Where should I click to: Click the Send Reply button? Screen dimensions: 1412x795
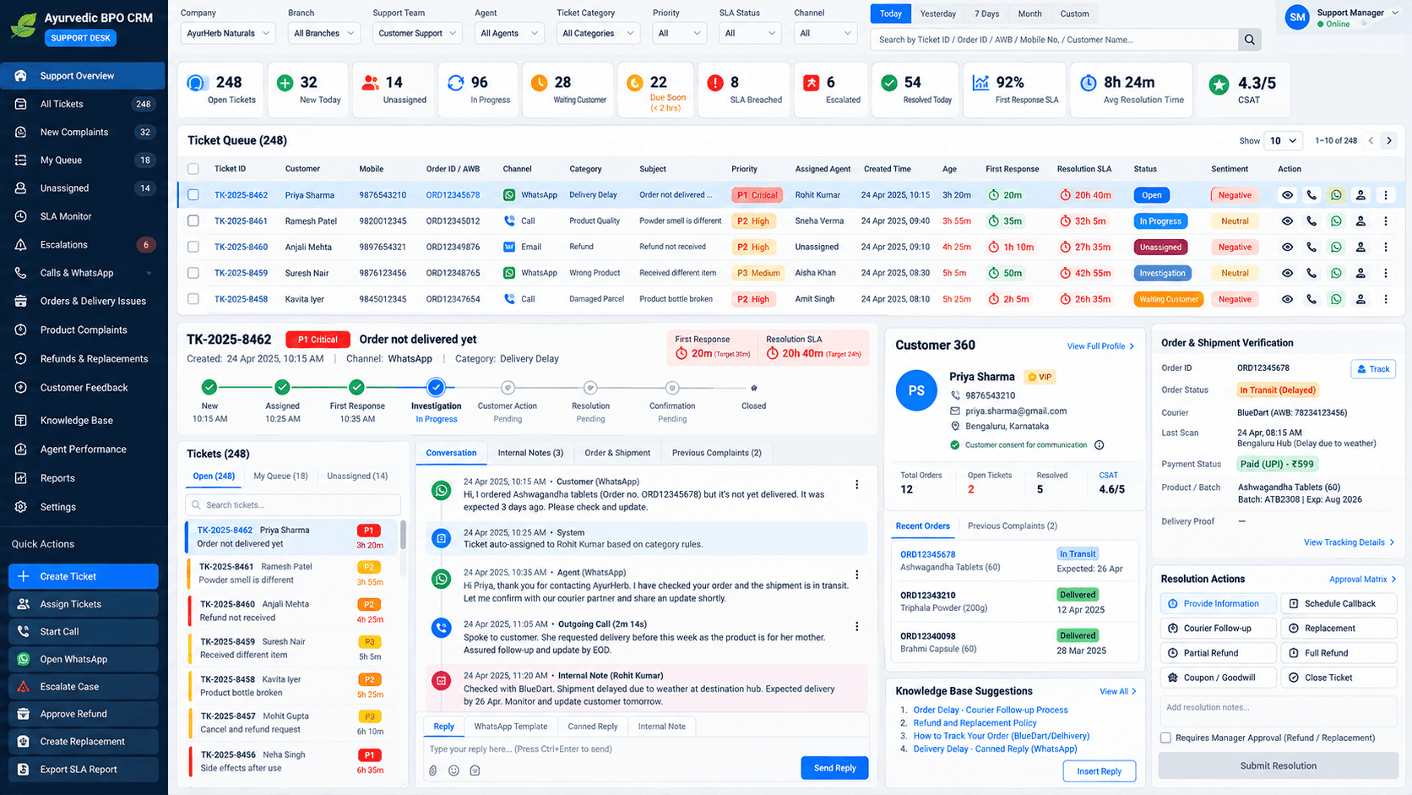(x=834, y=768)
